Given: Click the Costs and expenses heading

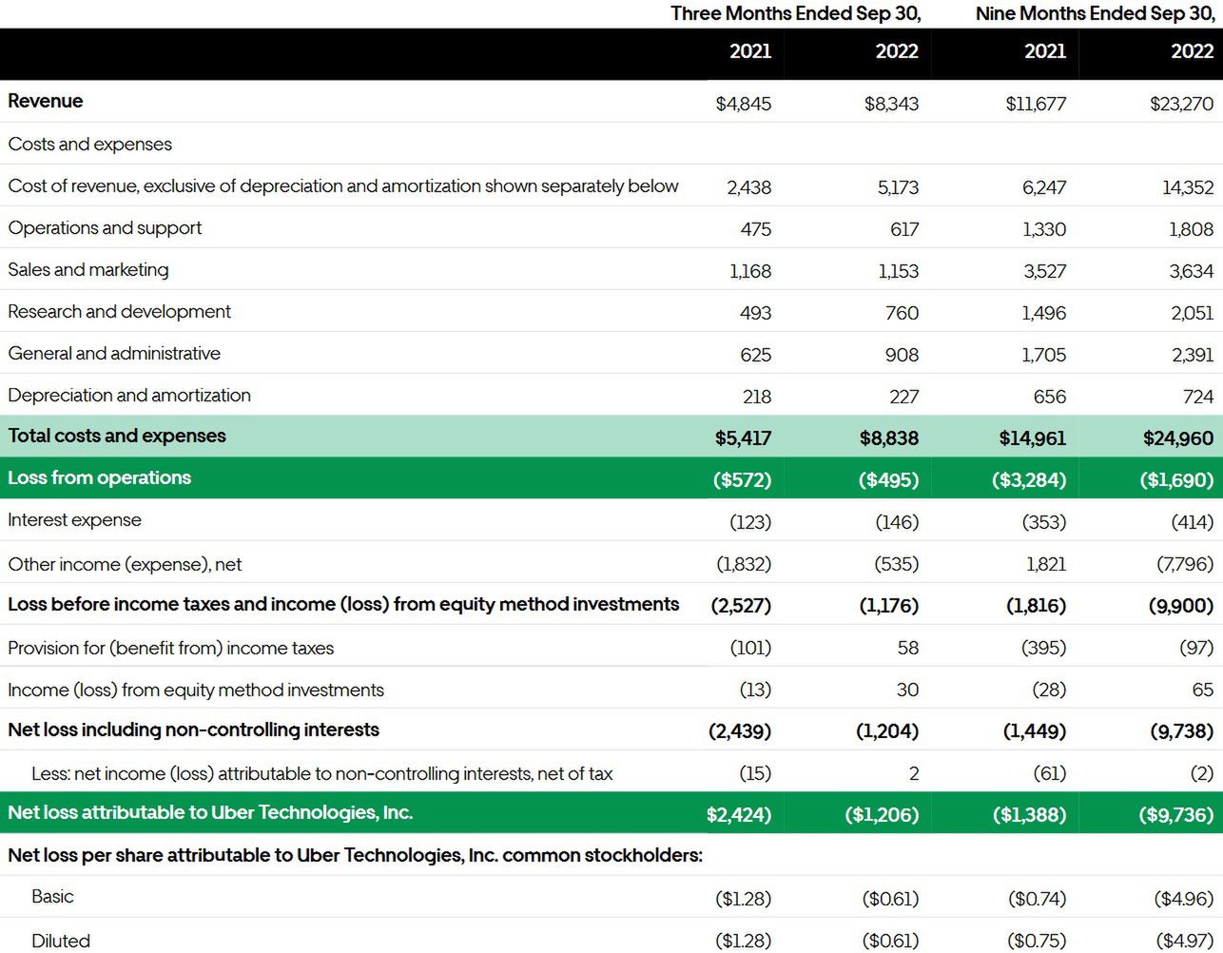Looking at the screenshot, I should (90, 144).
